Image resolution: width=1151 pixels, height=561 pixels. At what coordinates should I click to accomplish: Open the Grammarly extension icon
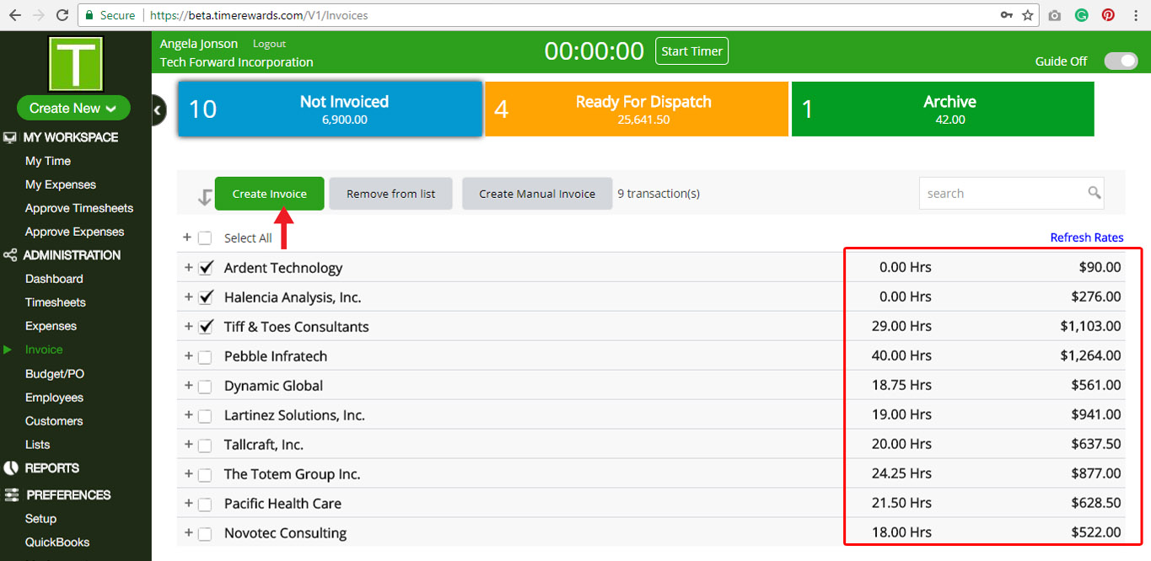pos(1081,15)
